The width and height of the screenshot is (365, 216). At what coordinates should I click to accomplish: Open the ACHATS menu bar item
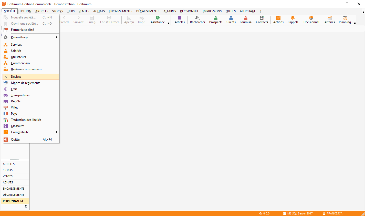pyautogui.click(x=99, y=11)
